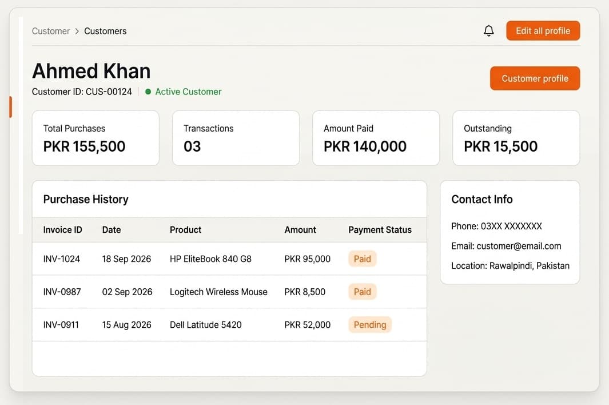Select the PKR 52,000 amount

coord(307,325)
